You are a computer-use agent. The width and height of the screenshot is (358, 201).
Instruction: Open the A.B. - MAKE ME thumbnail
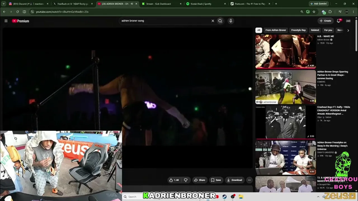click(286, 51)
